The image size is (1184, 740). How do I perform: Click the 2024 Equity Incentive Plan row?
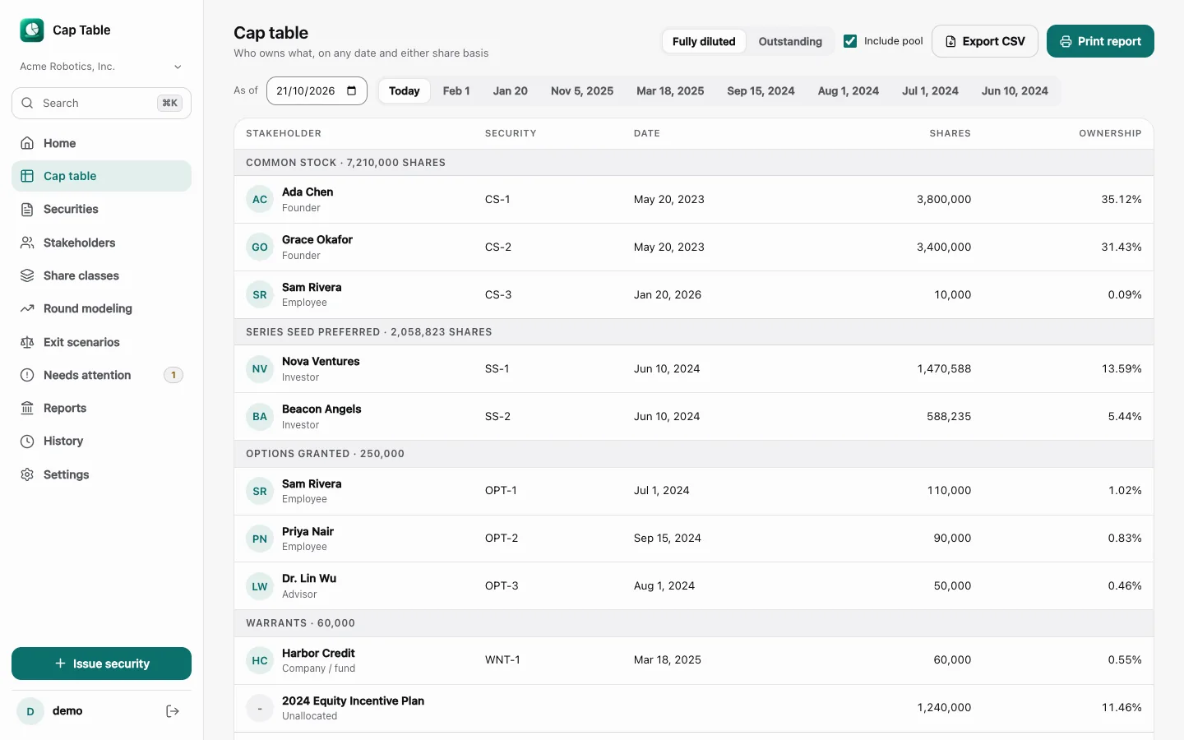(x=694, y=708)
